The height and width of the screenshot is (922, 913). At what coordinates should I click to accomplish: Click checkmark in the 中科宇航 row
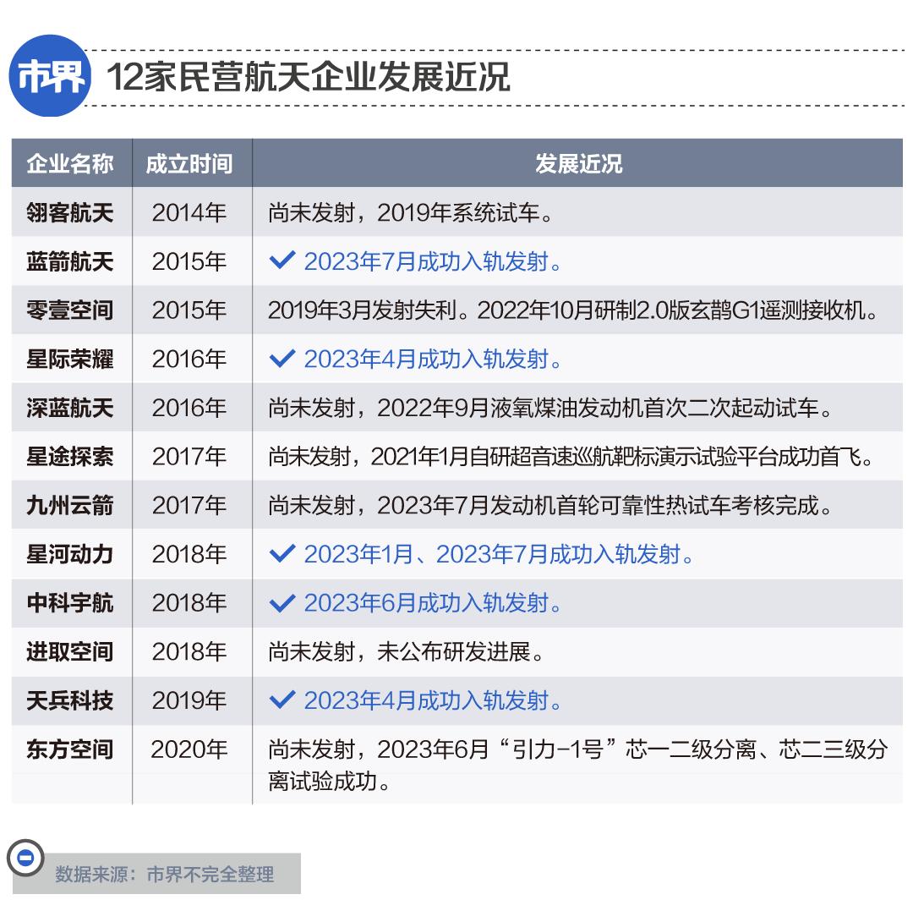[282, 603]
